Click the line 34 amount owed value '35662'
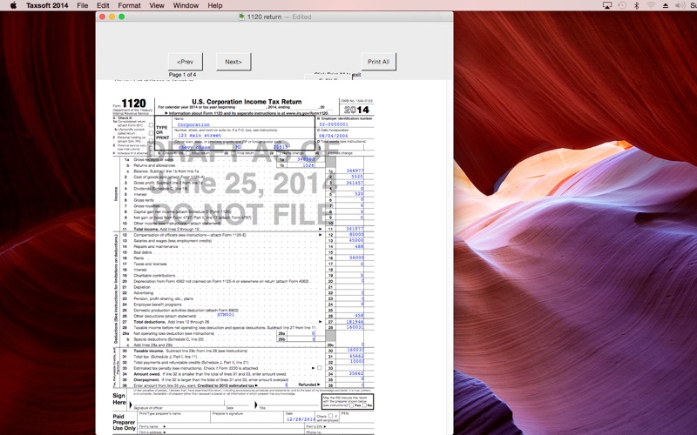 pyautogui.click(x=356, y=373)
